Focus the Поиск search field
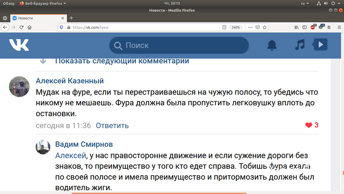The image size is (344, 194). click(179, 45)
